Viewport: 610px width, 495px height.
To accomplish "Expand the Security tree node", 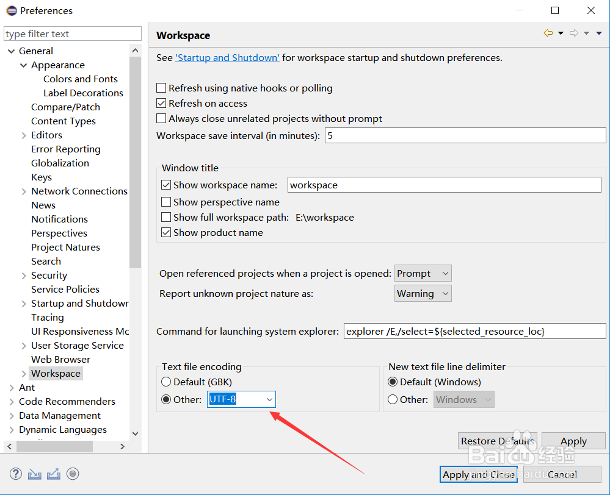I will pyautogui.click(x=24, y=276).
